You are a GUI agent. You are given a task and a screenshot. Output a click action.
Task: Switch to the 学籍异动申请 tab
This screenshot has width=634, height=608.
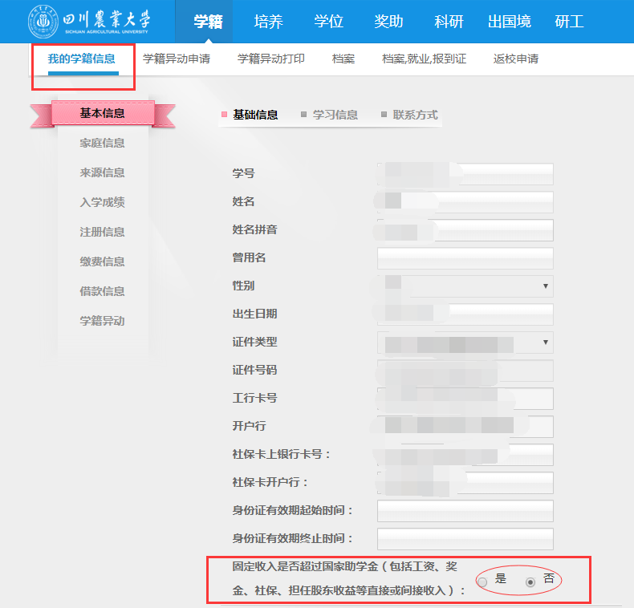tap(177, 59)
